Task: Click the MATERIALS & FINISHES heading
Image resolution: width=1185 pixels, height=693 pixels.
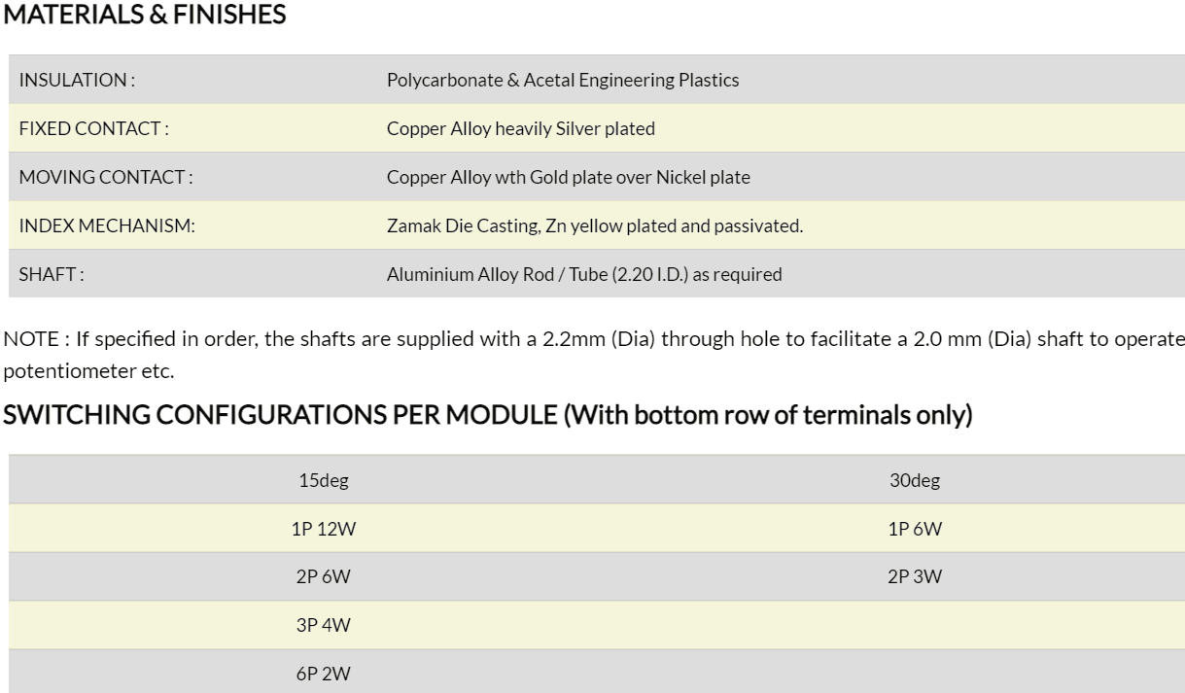Action: [145, 17]
